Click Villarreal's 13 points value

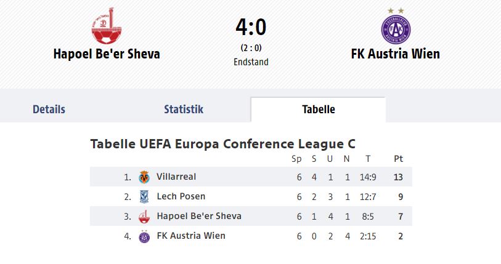click(x=398, y=177)
